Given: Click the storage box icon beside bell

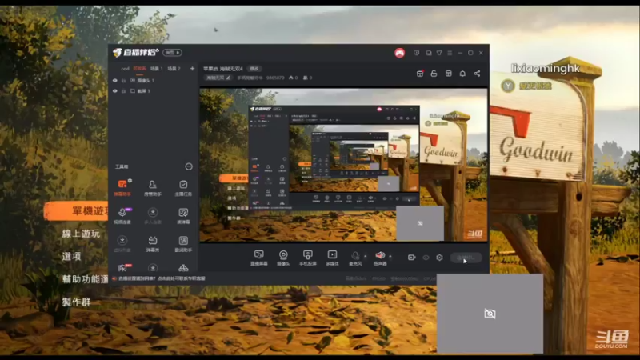Looking at the screenshot, I should 448,74.
